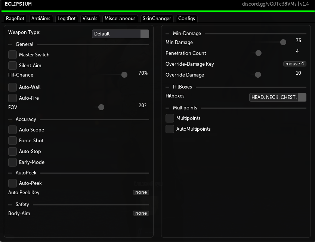Set the Auto Peek Key bind

tap(141, 192)
